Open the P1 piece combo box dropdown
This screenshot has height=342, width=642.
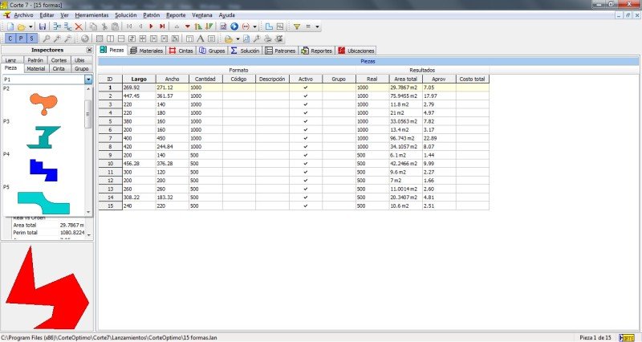coord(88,80)
